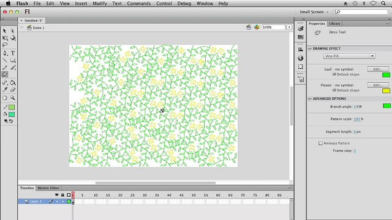Open the Align panel from dock
The image size is (392, 220).
[x=301, y=50]
